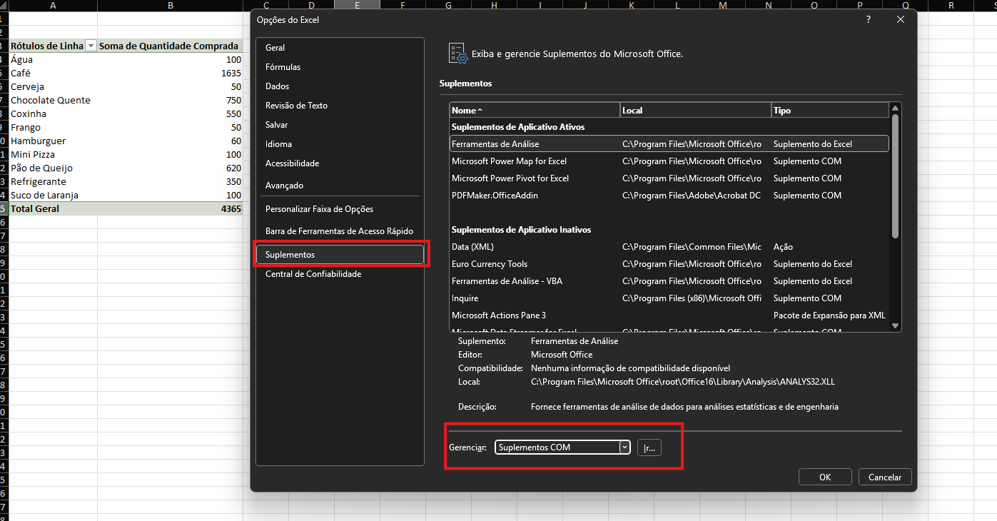Confirm the dialog with OK
This screenshot has width=997, height=521.
825,477
